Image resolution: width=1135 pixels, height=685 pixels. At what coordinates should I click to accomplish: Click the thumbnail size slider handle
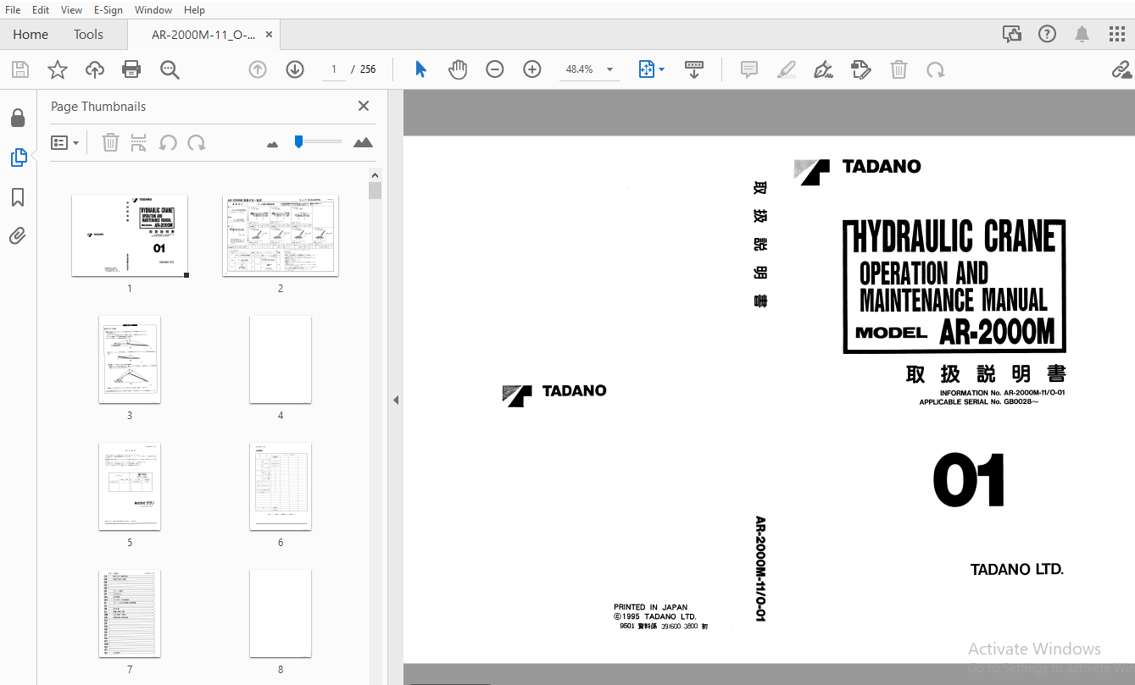point(298,141)
